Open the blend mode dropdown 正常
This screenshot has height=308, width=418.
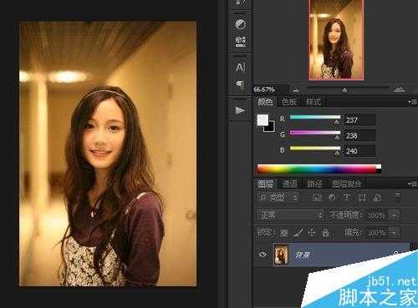290,215
